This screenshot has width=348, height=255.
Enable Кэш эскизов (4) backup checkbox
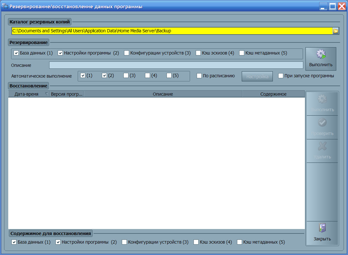click(198, 53)
